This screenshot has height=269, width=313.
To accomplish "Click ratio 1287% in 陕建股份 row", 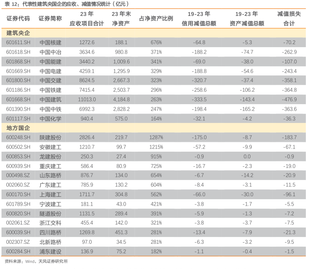I will click(156, 137).
